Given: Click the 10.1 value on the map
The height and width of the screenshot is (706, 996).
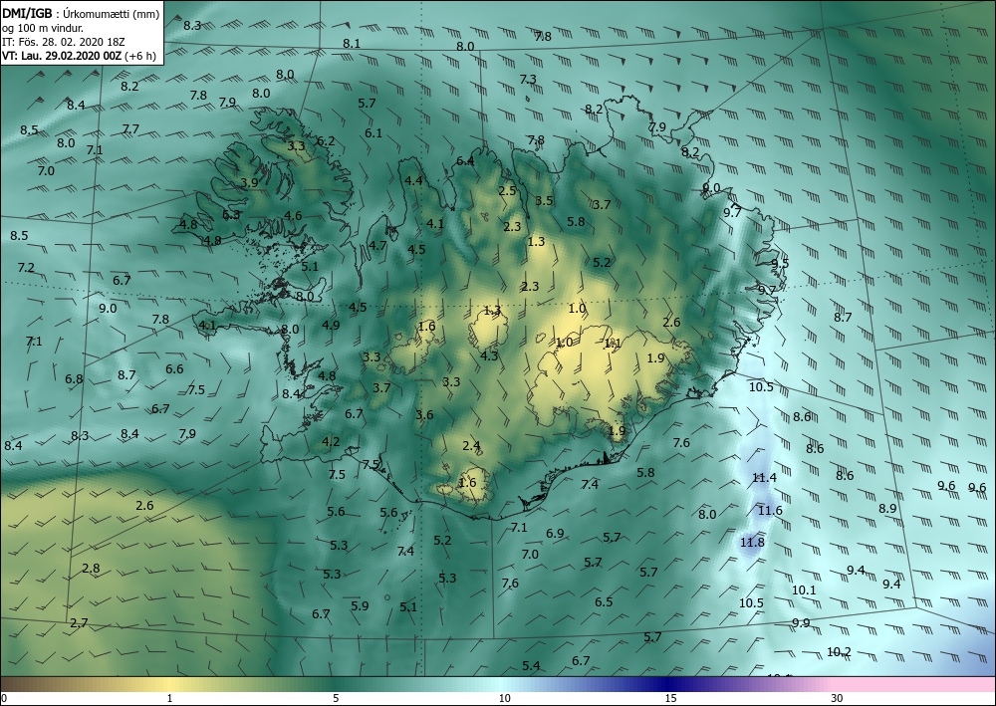Looking at the screenshot, I should [x=804, y=589].
